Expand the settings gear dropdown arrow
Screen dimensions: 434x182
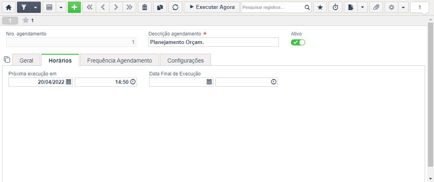tap(403, 8)
